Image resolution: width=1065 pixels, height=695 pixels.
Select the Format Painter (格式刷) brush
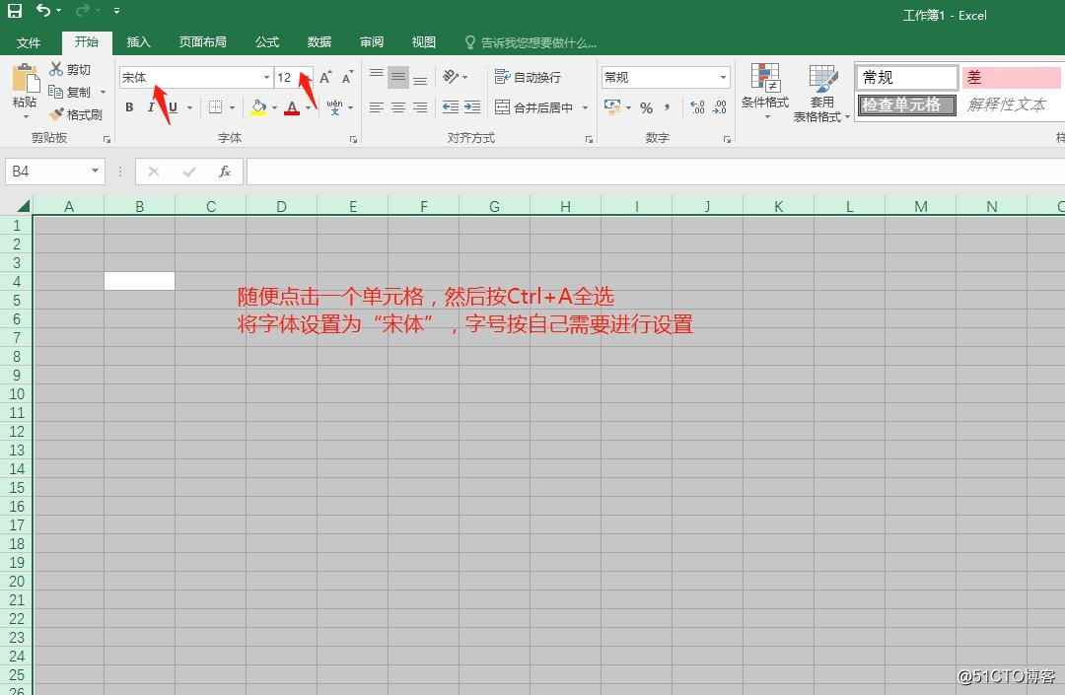75,114
